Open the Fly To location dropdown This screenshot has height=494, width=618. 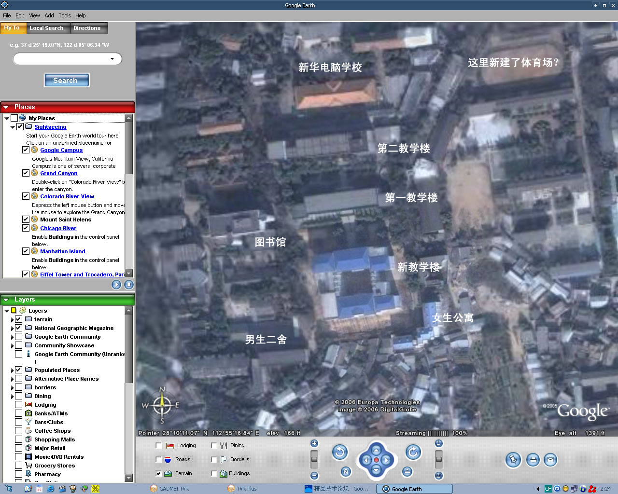point(112,59)
